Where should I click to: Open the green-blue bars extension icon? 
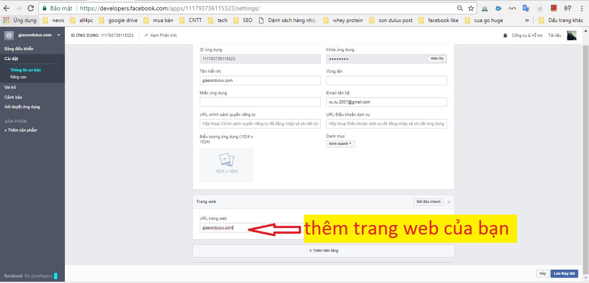[x=485, y=8]
